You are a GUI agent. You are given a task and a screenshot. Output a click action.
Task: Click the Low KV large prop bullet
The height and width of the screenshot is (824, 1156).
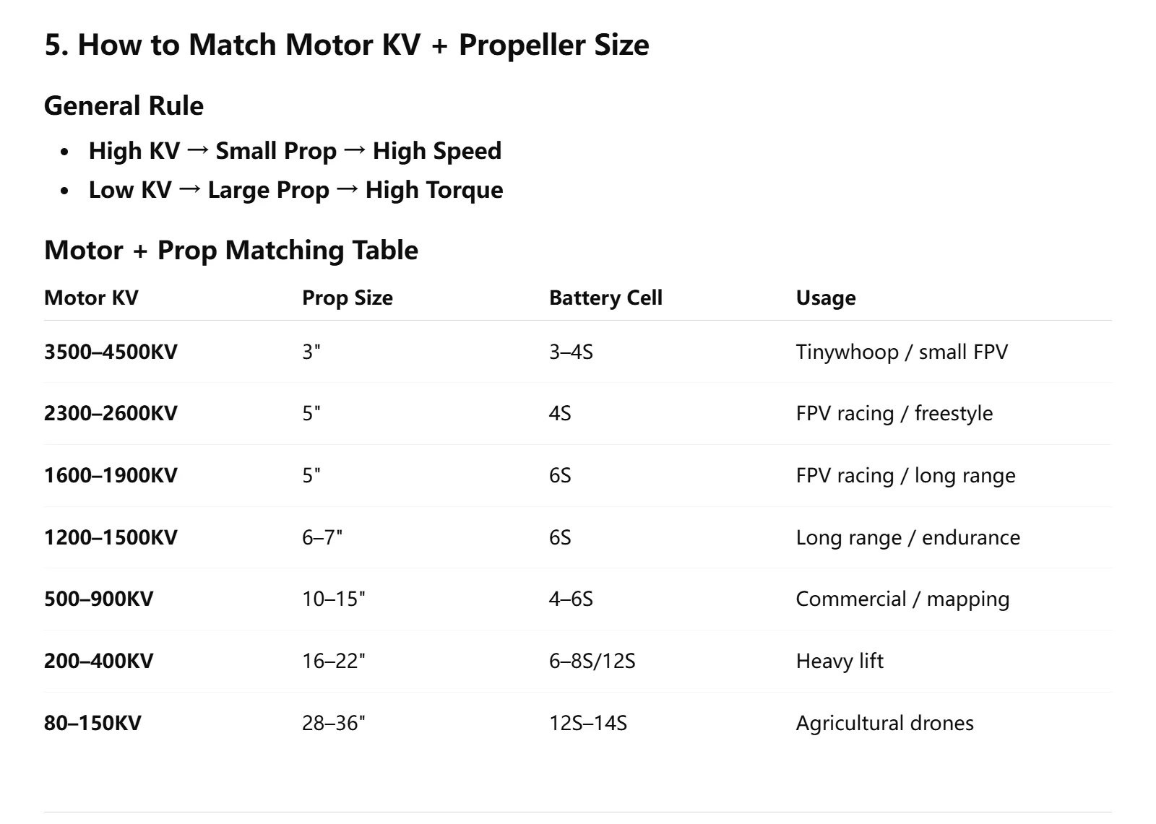tap(296, 190)
